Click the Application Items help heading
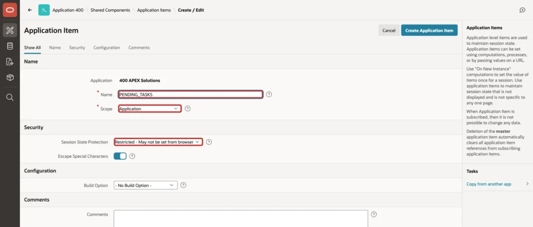The width and height of the screenshot is (533, 227). click(484, 28)
